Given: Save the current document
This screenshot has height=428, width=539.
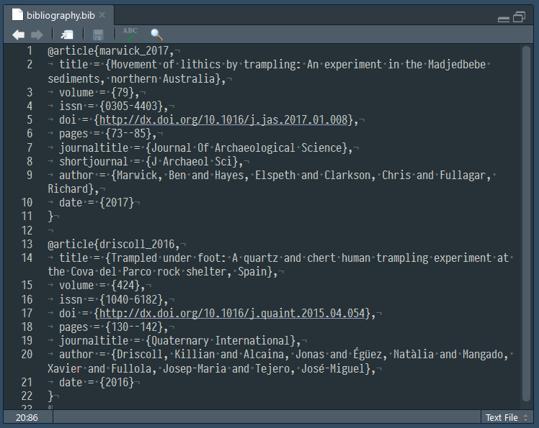Looking at the screenshot, I should 98,34.
